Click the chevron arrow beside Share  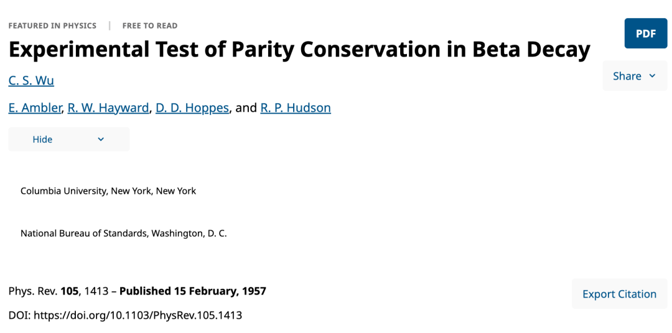pos(652,76)
